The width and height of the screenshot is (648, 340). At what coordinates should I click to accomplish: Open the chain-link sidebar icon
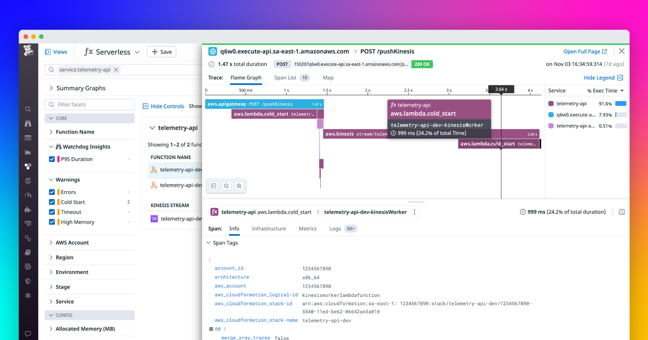[28, 238]
